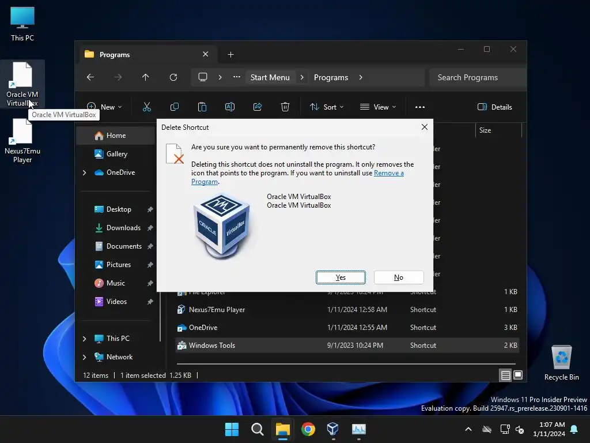
Task: Select the Nexus7Emu Player file row
Action: (347, 310)
